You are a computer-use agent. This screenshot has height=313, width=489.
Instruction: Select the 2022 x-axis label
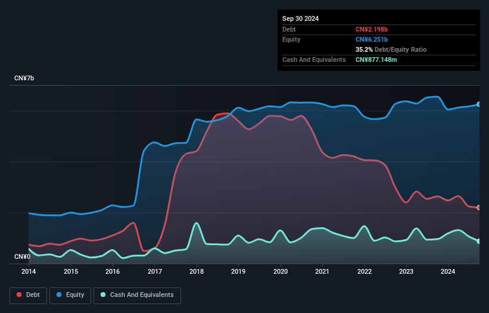click(365, 271)
